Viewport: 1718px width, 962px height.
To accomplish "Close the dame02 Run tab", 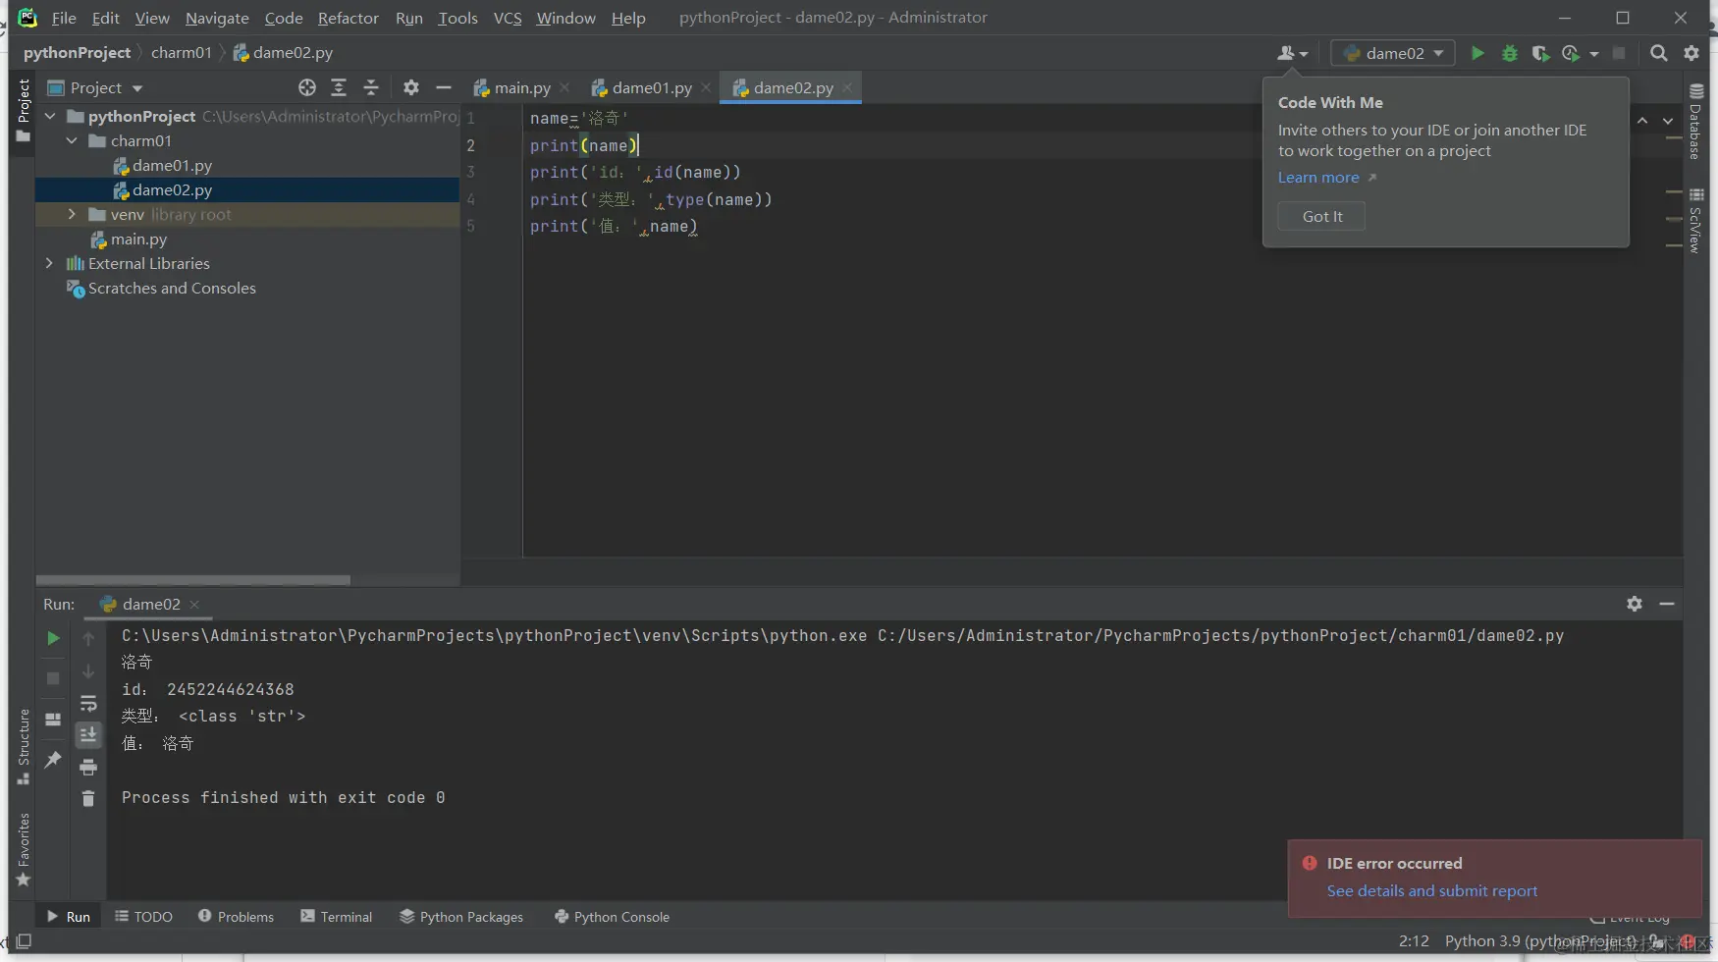I will tap(194, 604).
